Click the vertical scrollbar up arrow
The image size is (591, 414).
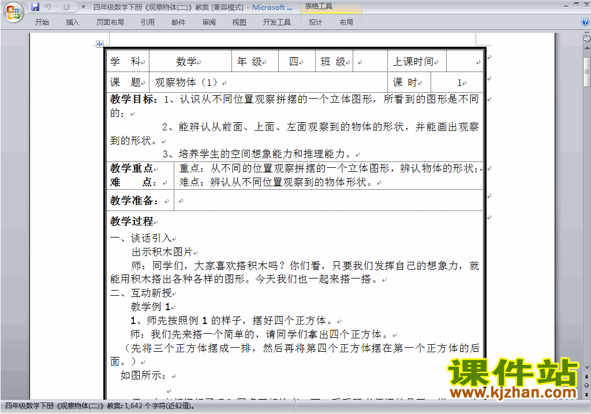click(x=586, y=48)
